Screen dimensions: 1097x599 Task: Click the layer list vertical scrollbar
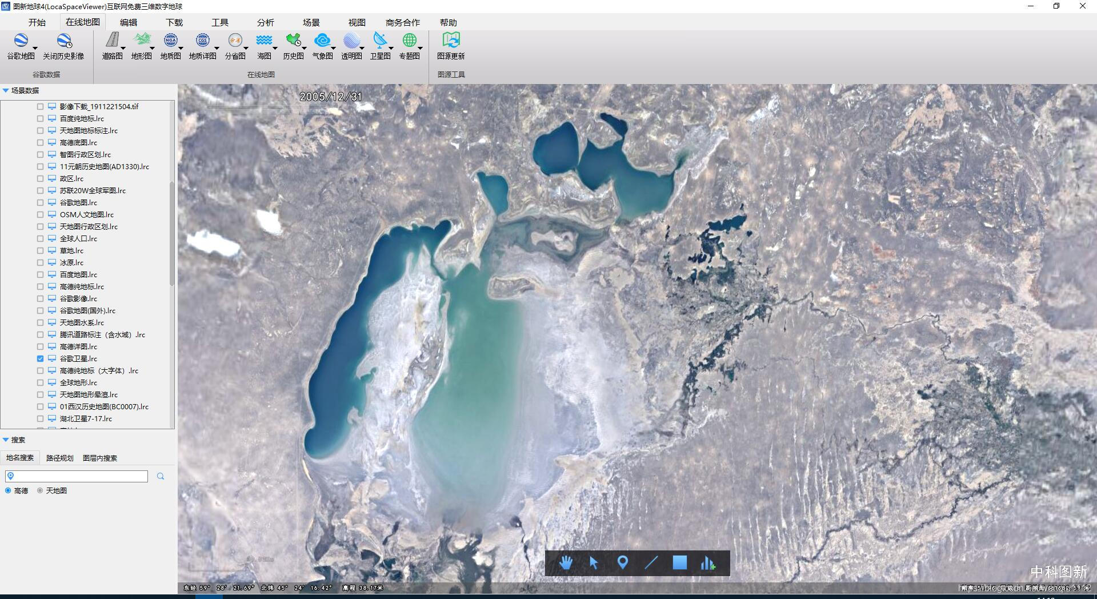(x=172, y=234)
